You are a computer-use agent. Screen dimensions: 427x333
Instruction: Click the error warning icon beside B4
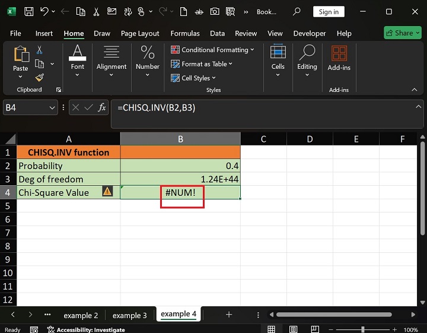(x=107, y=191)
